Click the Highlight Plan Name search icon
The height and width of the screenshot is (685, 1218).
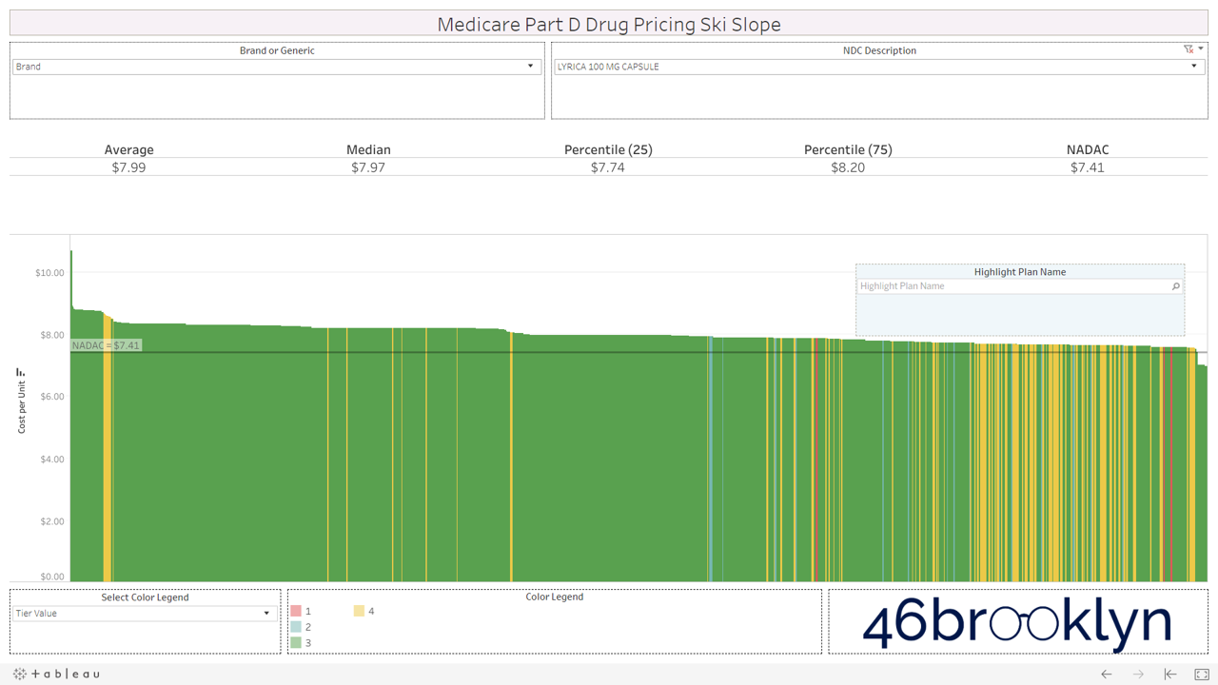(x=1176, y=286)
